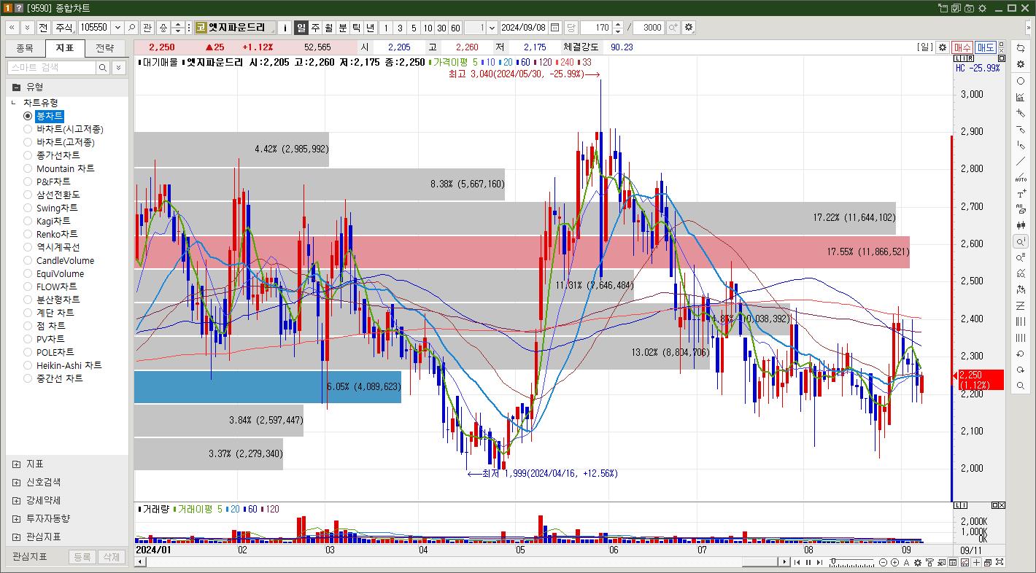Viewport: 1036px width, 573px height.
Task: Select the crosshair pencil drawing tool
Action: (x=1021, y=113)
